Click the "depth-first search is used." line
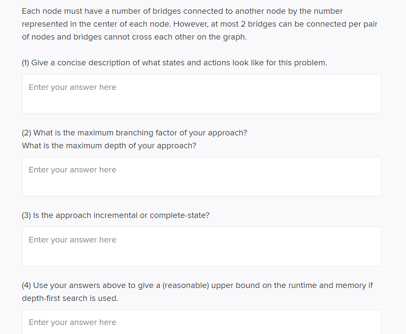The width and height of the screenshot is (406, 334). (70, 298)
